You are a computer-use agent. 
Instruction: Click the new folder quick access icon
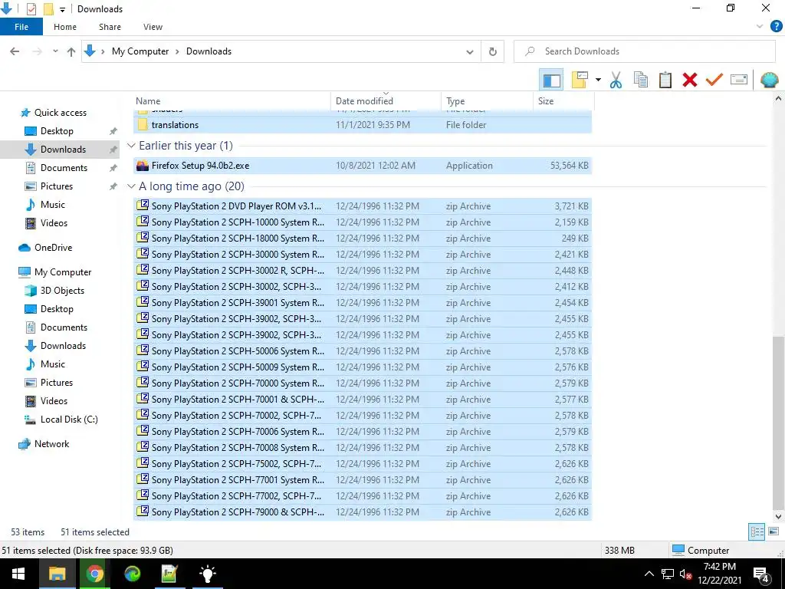coord(48,9)
